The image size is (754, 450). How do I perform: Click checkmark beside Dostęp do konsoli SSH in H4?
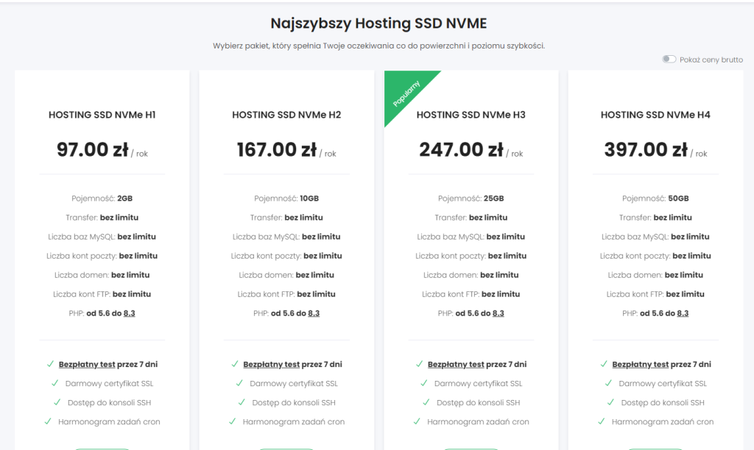610,402
